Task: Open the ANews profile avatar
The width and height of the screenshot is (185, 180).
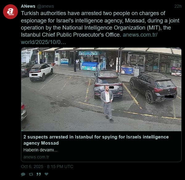Action: click(10, 12)
